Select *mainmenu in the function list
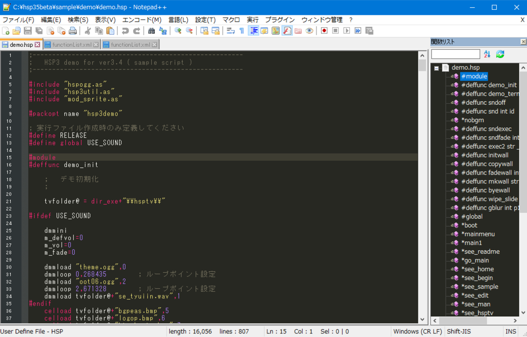The width and height of the screenshot is (527, 337). tap(478, 234)
